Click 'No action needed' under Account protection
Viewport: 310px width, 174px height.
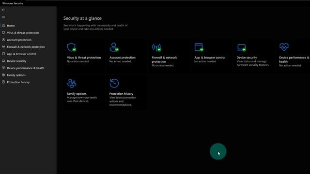[121, 61]
